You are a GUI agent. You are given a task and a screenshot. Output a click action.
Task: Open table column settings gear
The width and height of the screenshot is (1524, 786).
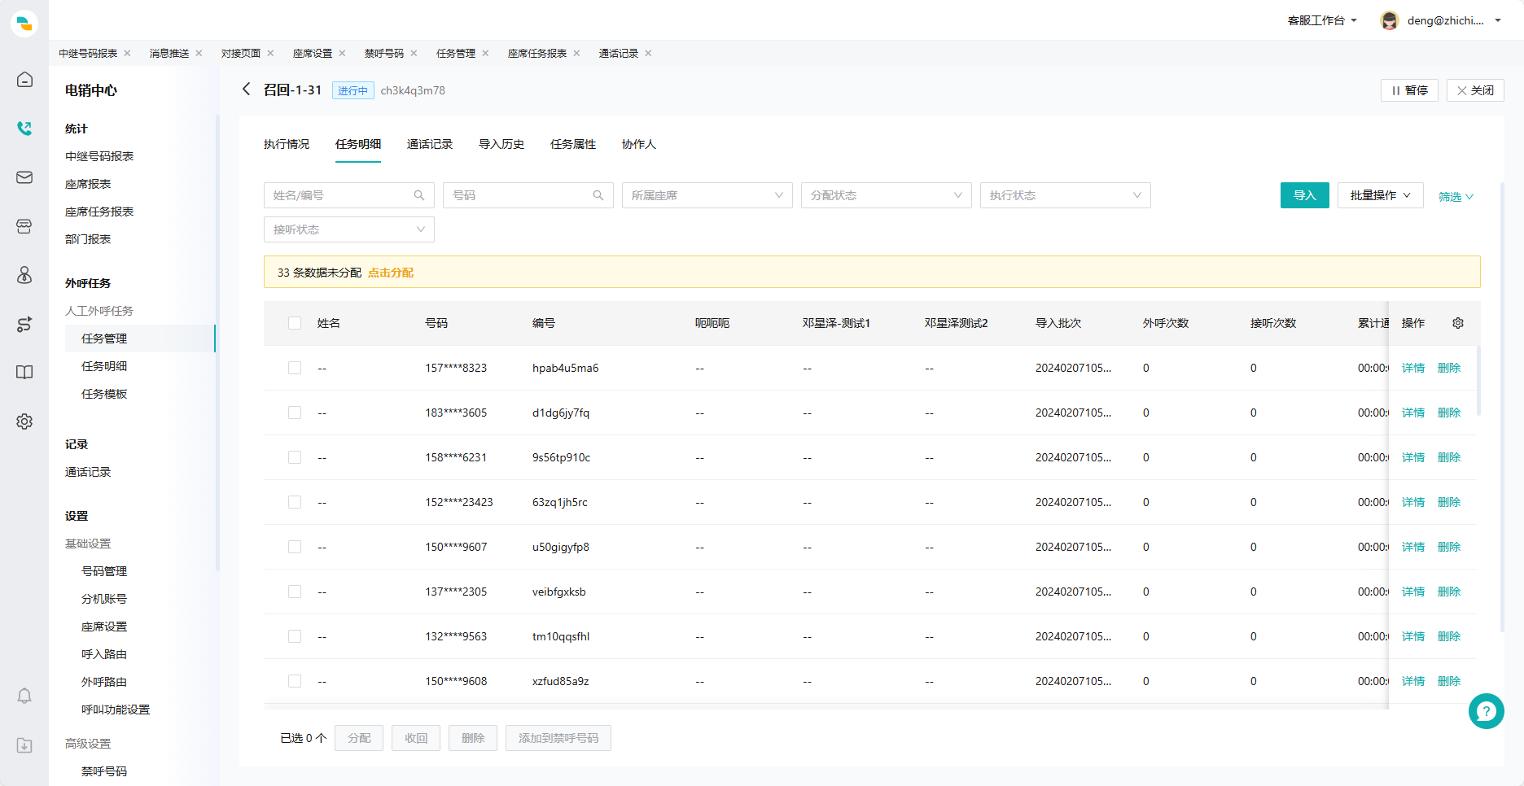1458,323
